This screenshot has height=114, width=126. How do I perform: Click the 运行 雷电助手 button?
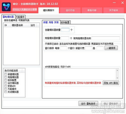(88, 103)
